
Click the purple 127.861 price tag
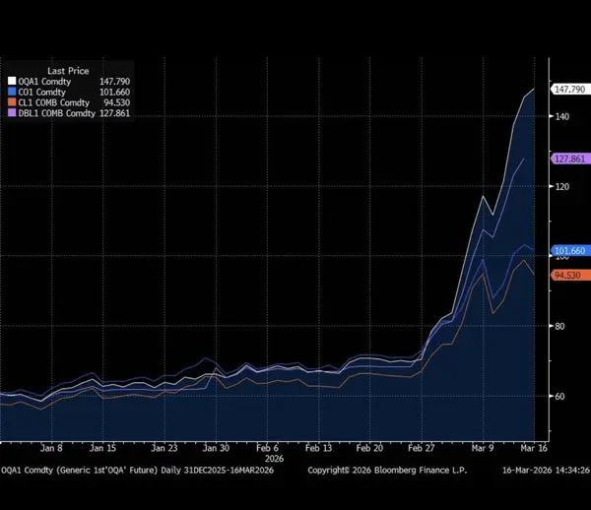tap(570, 159)
